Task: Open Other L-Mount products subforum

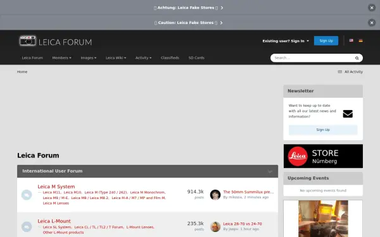Action: [x=63, y=233]
